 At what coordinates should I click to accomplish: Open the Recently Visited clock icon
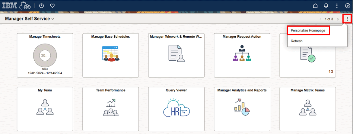pos(41,6)
